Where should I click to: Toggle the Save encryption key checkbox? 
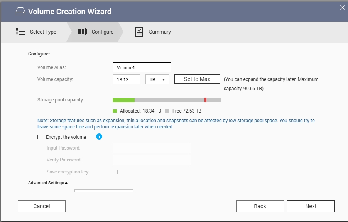click(x=115, y=172)
